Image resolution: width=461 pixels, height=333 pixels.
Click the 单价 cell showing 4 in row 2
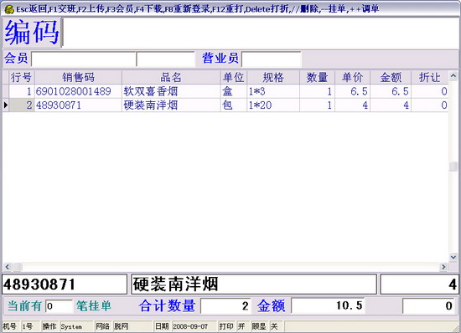[x=352, y=105]
